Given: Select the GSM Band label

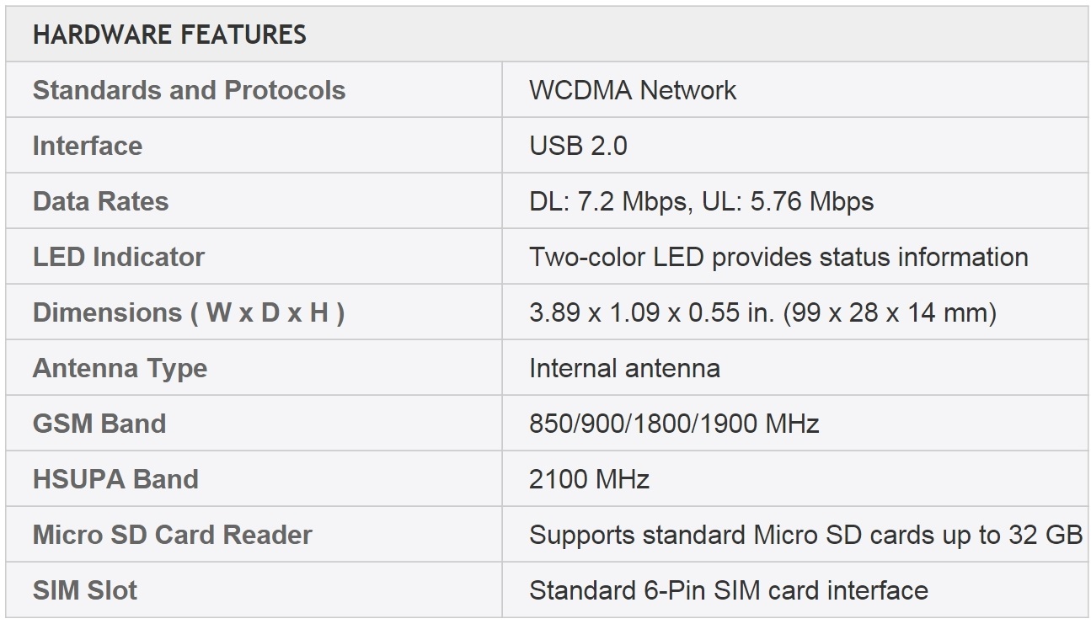Looking at the screenshot, I should point(99,424).
